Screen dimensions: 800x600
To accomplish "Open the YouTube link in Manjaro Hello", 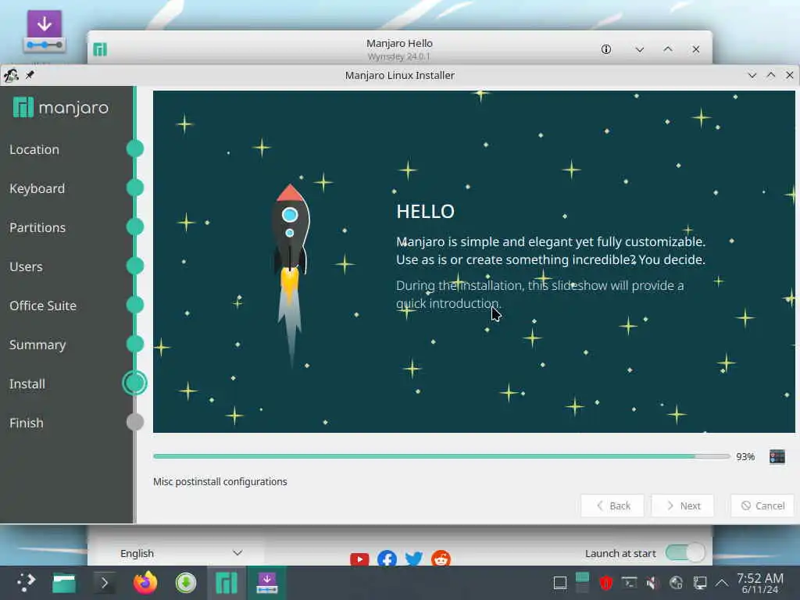I will coord(359,559).
